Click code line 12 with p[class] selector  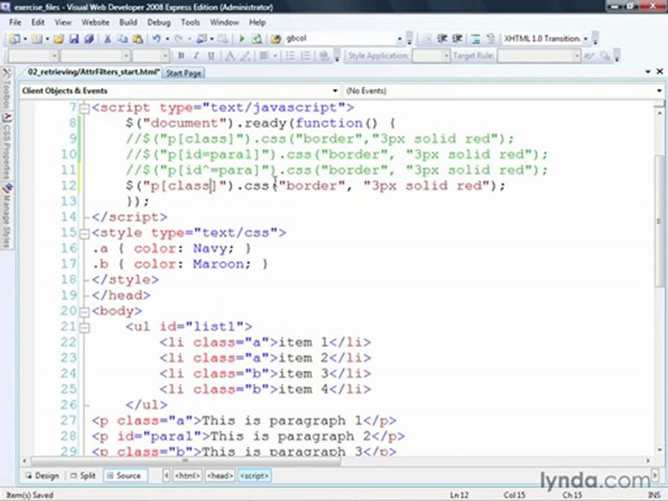[x=315, y=186]
